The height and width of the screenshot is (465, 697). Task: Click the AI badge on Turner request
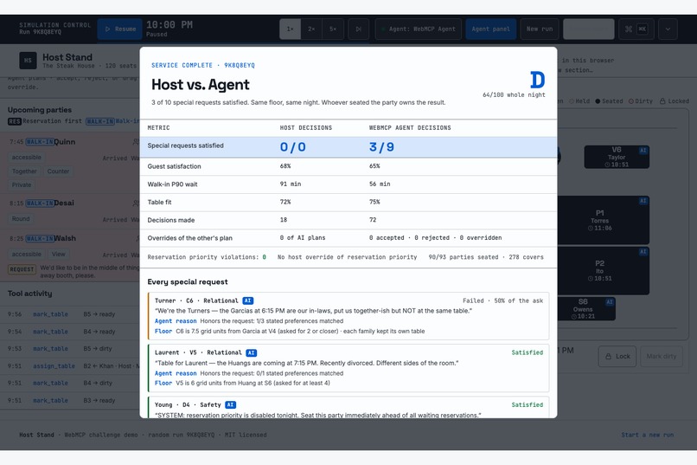click(247, 300)
